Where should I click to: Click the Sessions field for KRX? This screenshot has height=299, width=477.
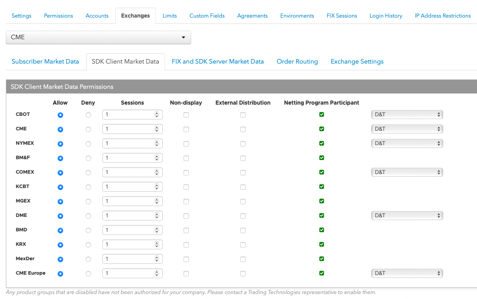point(133,244)
